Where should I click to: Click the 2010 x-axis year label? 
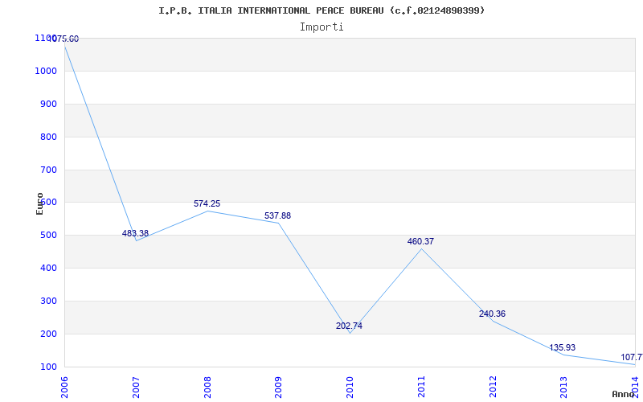[x=350, y=388]
